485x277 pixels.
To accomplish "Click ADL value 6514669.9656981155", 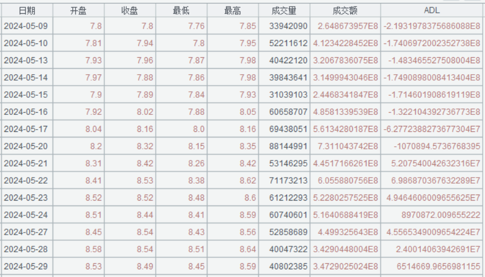I will pos(438,267).
